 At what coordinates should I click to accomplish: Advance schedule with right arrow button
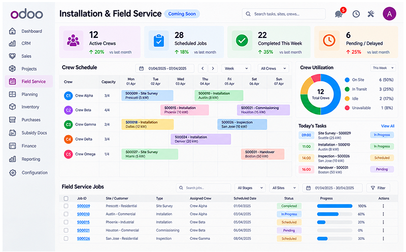click(x=213, y=68)
